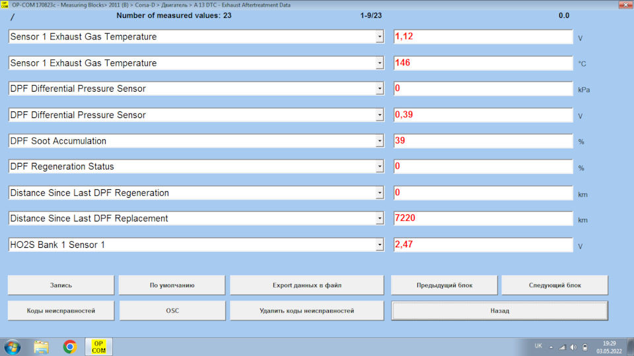
Task: Click network signal tray icon
Action: tap(562, 347)
